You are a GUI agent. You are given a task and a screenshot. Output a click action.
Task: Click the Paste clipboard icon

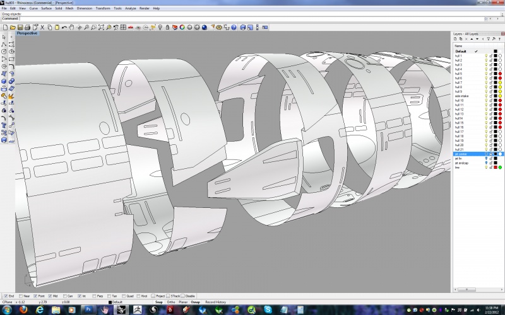(x=57, y=27)
